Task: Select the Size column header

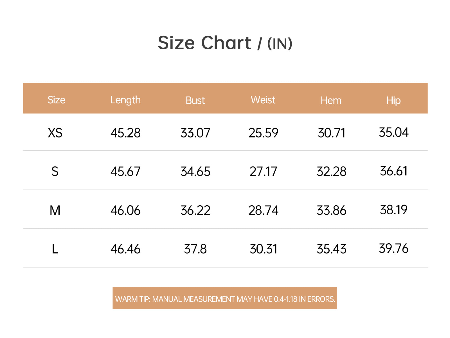Action: (56, 100)
